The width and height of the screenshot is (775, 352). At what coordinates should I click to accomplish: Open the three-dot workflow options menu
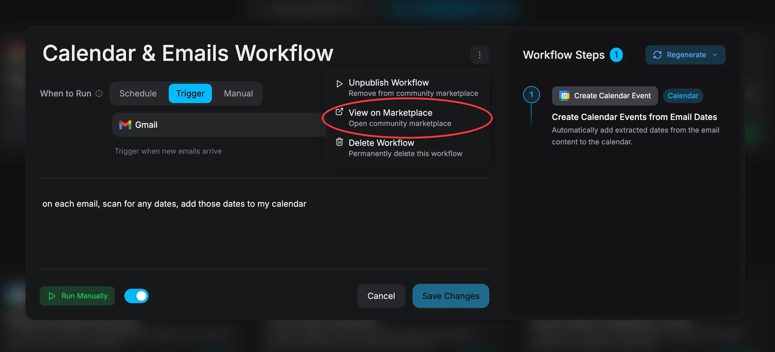click(x=479, y=55)
